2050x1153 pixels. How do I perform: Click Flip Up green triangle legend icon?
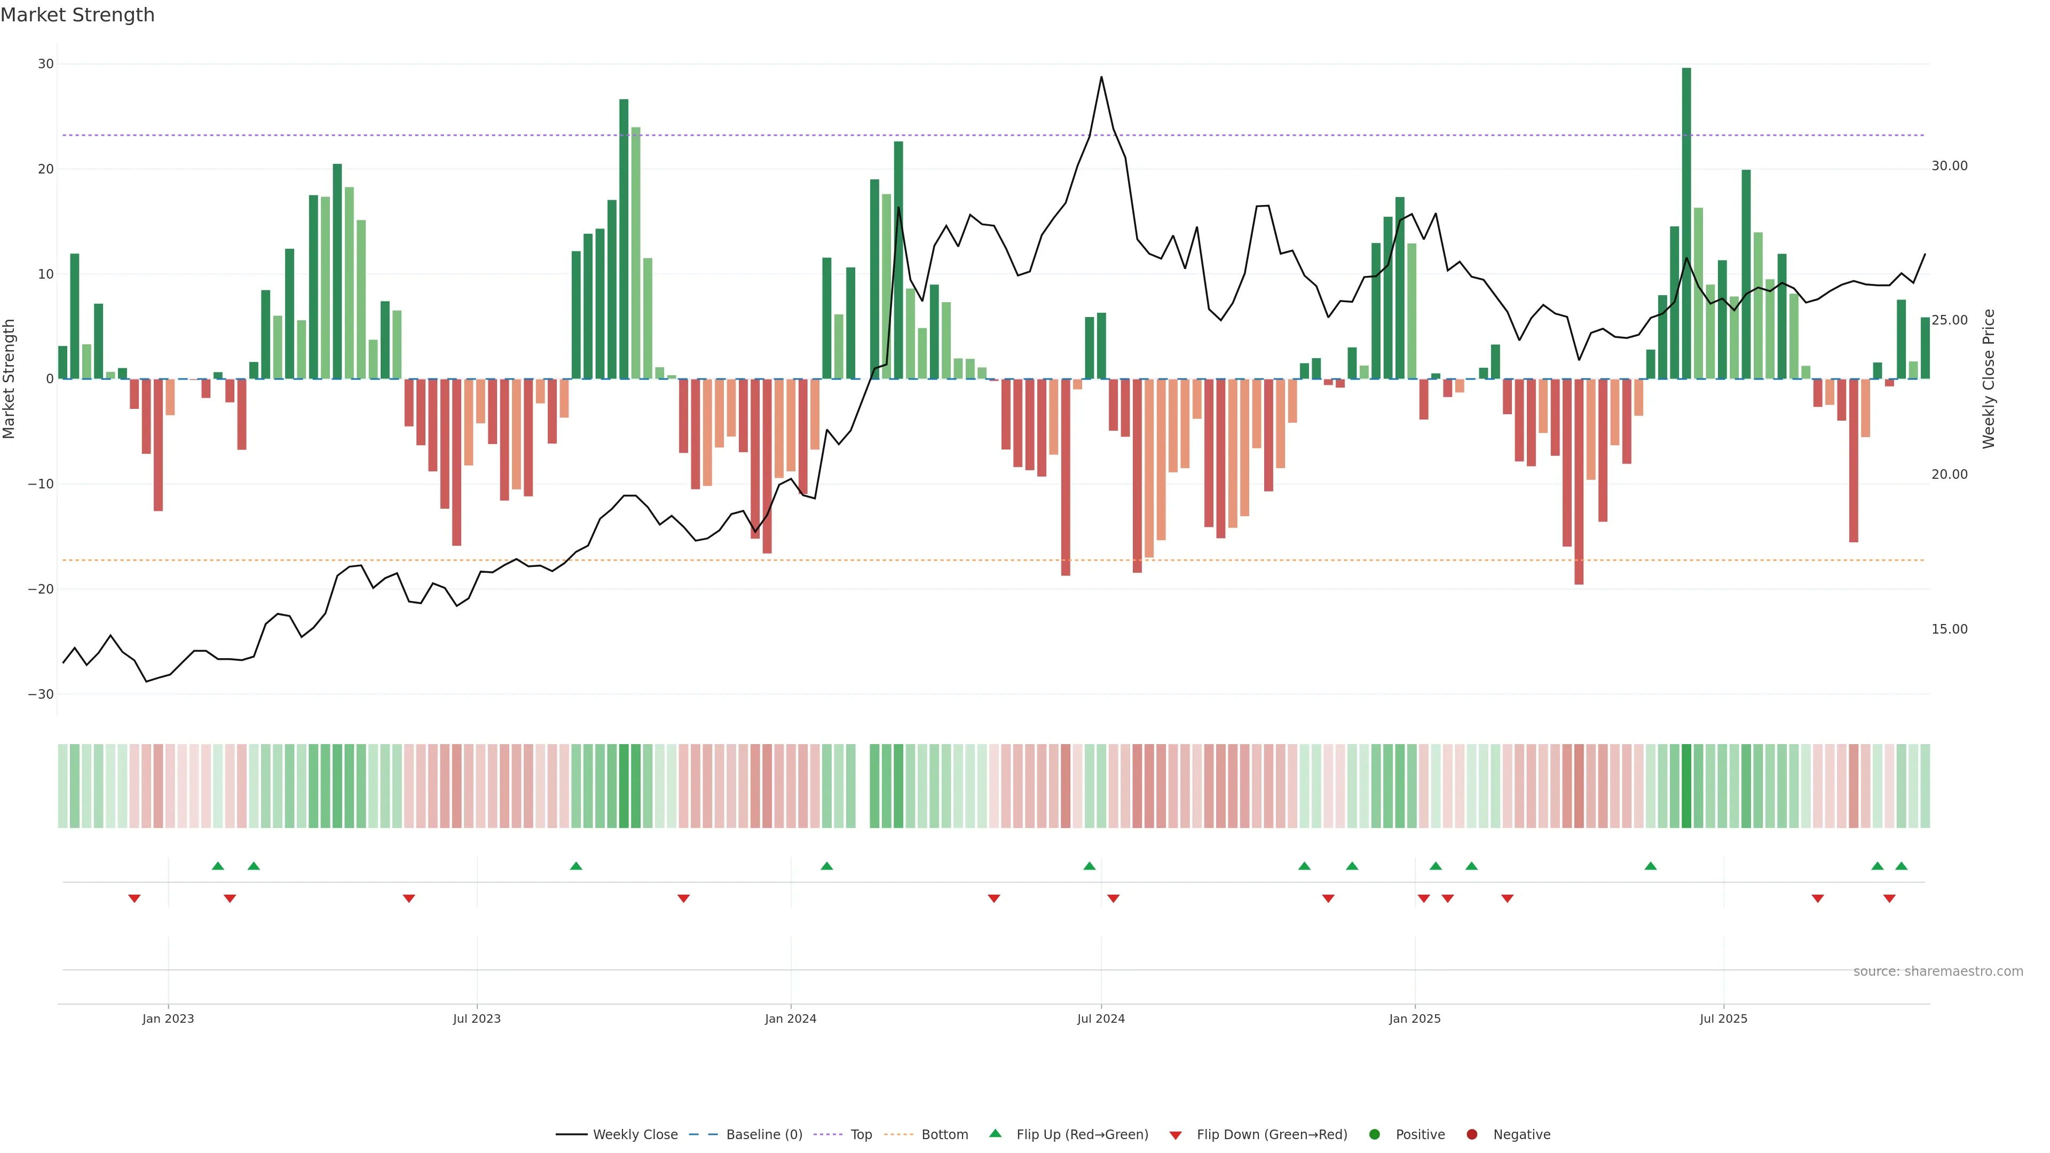995,1133
